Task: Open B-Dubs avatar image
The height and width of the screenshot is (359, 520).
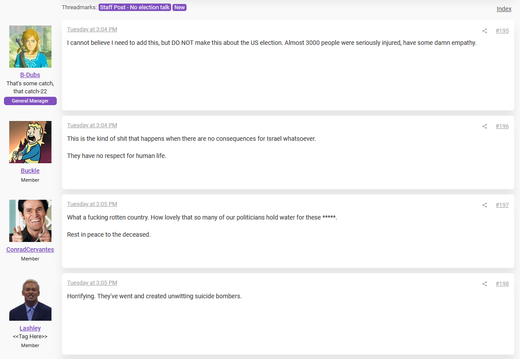Action: [30, 47]
